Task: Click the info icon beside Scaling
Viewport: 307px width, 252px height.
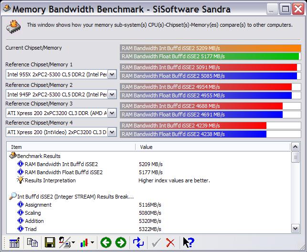Action: tap(21, 213)
